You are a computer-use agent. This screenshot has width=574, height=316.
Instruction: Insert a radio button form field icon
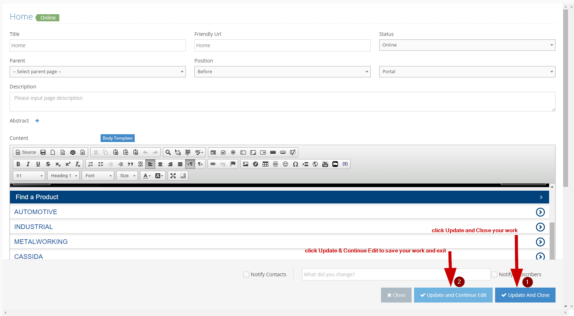tap(233, 152)
